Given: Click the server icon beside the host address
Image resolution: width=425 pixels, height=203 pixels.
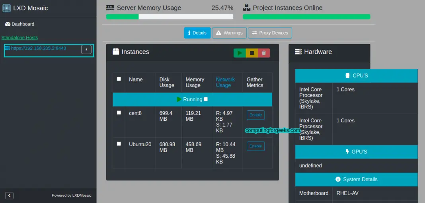Looking at the screenshot, I should (7, 48).
